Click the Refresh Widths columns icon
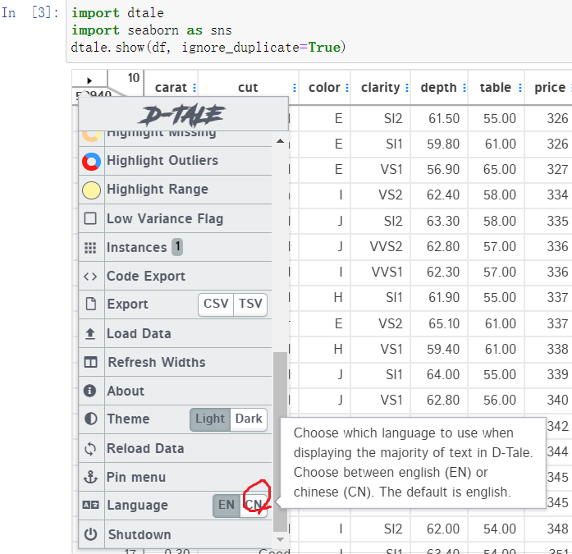572x554 pixels. click(x=90, y=362)
